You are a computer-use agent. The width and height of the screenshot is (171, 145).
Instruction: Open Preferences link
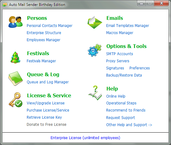[139, 68]
